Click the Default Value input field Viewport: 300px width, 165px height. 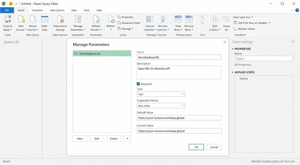[x=179, y=118]
